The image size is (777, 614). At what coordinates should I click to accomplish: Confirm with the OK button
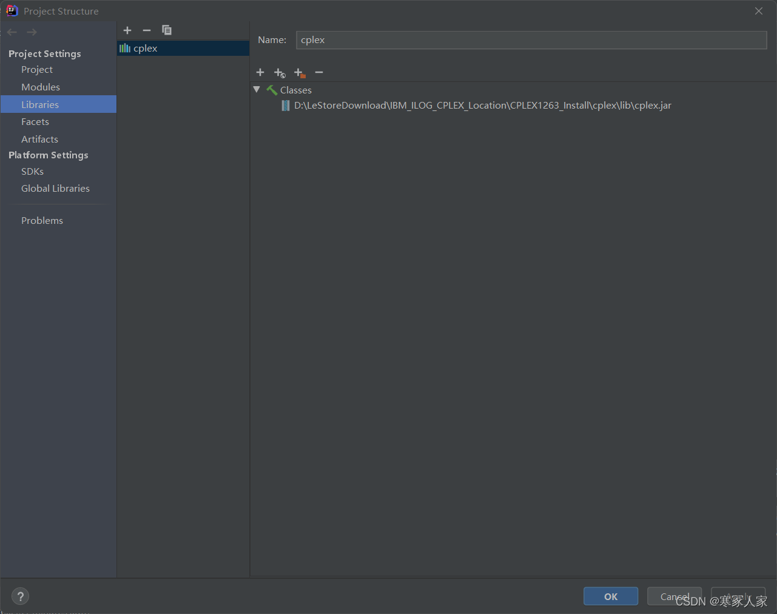click(x=611, y=596)
